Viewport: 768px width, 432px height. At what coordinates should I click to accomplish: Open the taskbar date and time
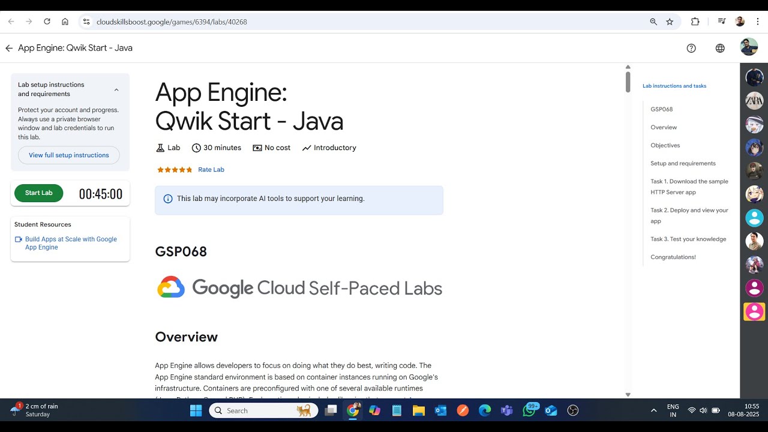pyautogui.click(x=743, y=410)
